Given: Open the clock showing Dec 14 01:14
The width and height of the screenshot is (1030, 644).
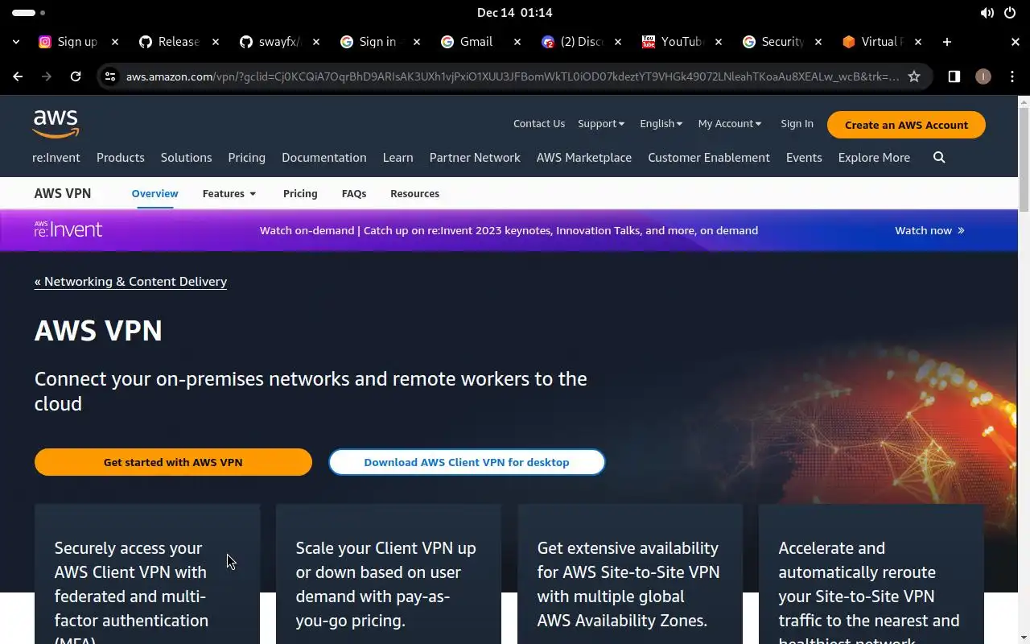Looking at the screenshot, I should (514, 13).
